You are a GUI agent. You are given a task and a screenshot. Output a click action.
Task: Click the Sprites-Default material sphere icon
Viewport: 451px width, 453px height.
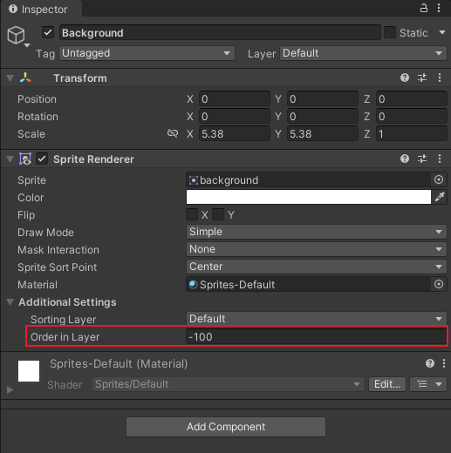click(x=193, y=284)
